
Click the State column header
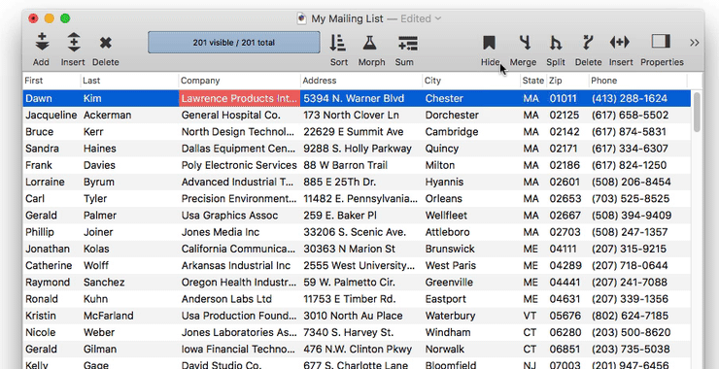coord(532,81)
